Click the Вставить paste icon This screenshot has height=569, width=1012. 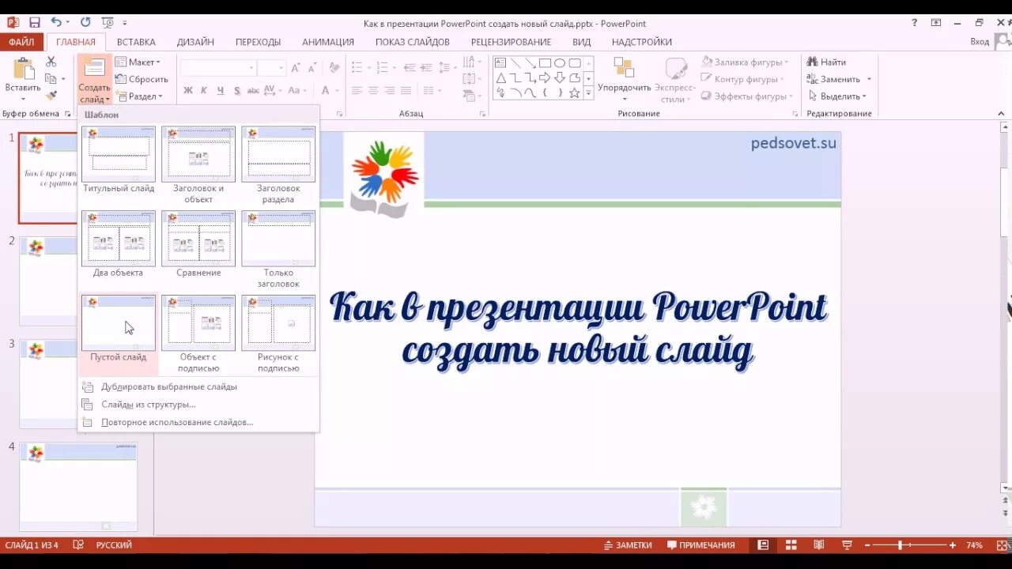(23, 70)
